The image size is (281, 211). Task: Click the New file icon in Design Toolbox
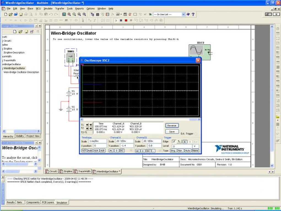pos(15,32)
